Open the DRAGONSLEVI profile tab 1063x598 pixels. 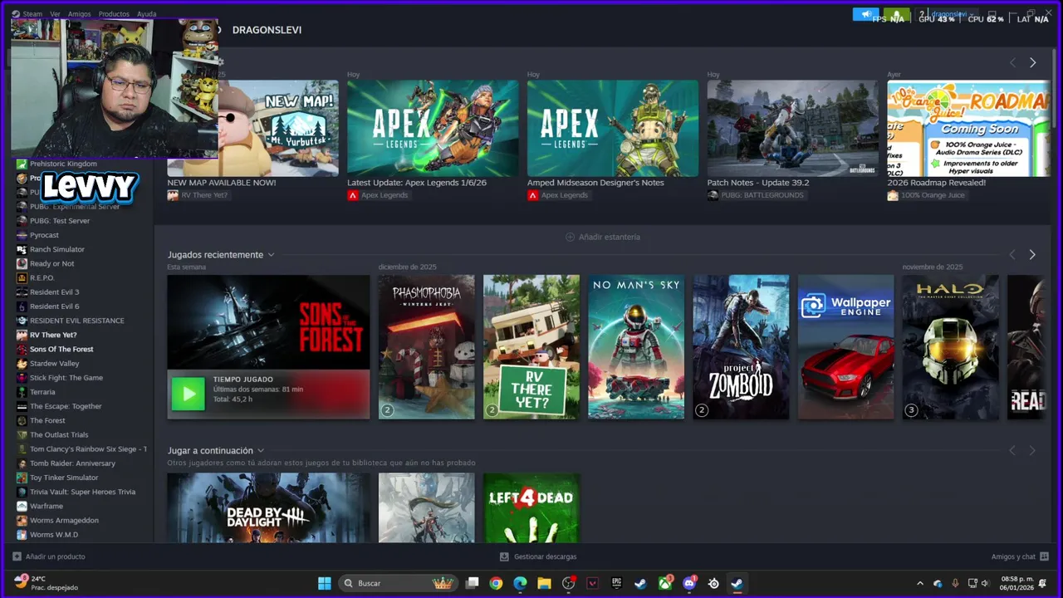[x=267, y=30]
